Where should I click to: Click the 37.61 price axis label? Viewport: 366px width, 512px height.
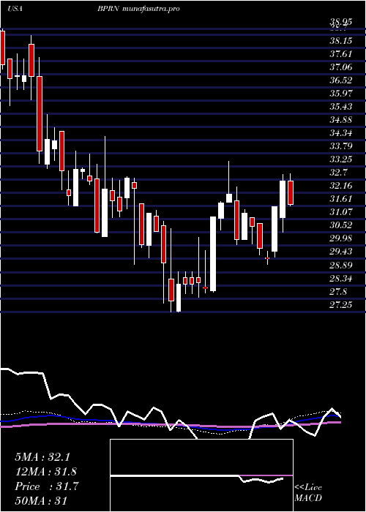click(341, 54)
